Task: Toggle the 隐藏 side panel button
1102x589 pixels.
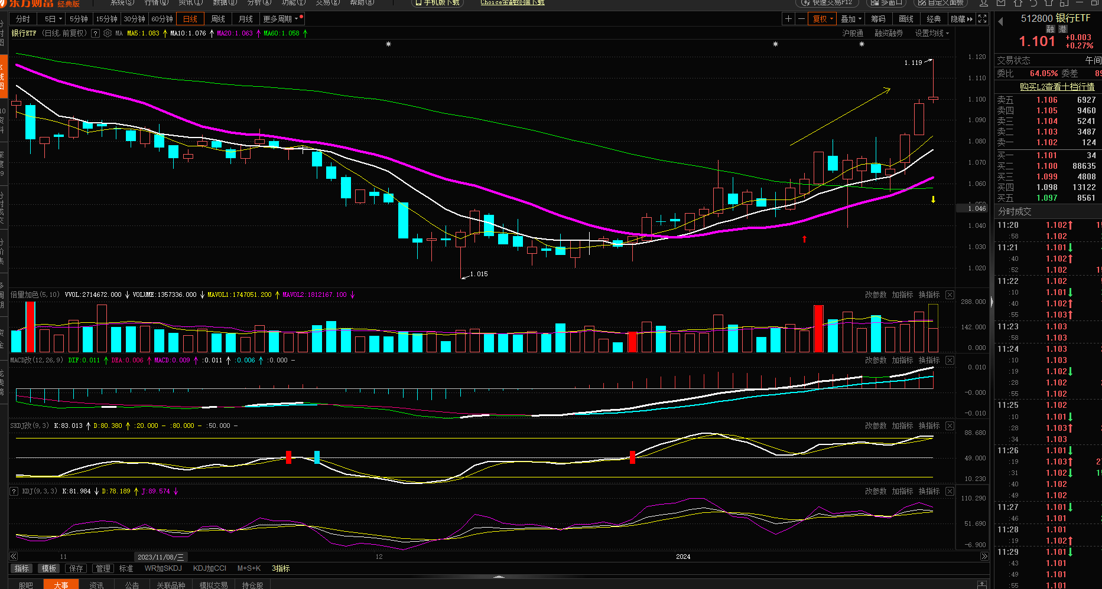Action: (x=961, y=19)
